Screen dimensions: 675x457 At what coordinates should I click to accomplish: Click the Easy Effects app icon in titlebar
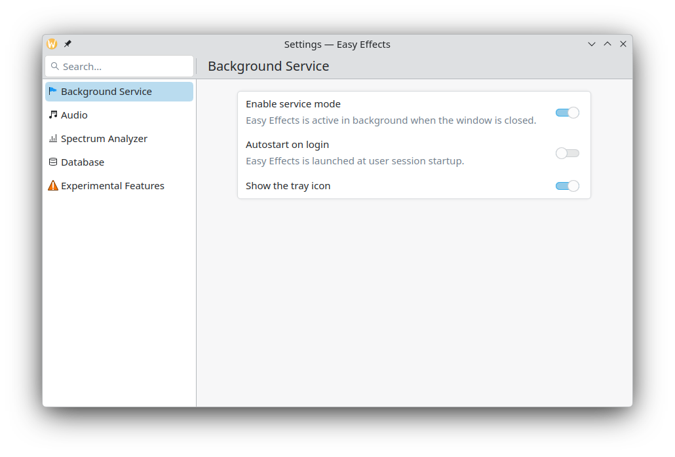[x=52, y=44]
